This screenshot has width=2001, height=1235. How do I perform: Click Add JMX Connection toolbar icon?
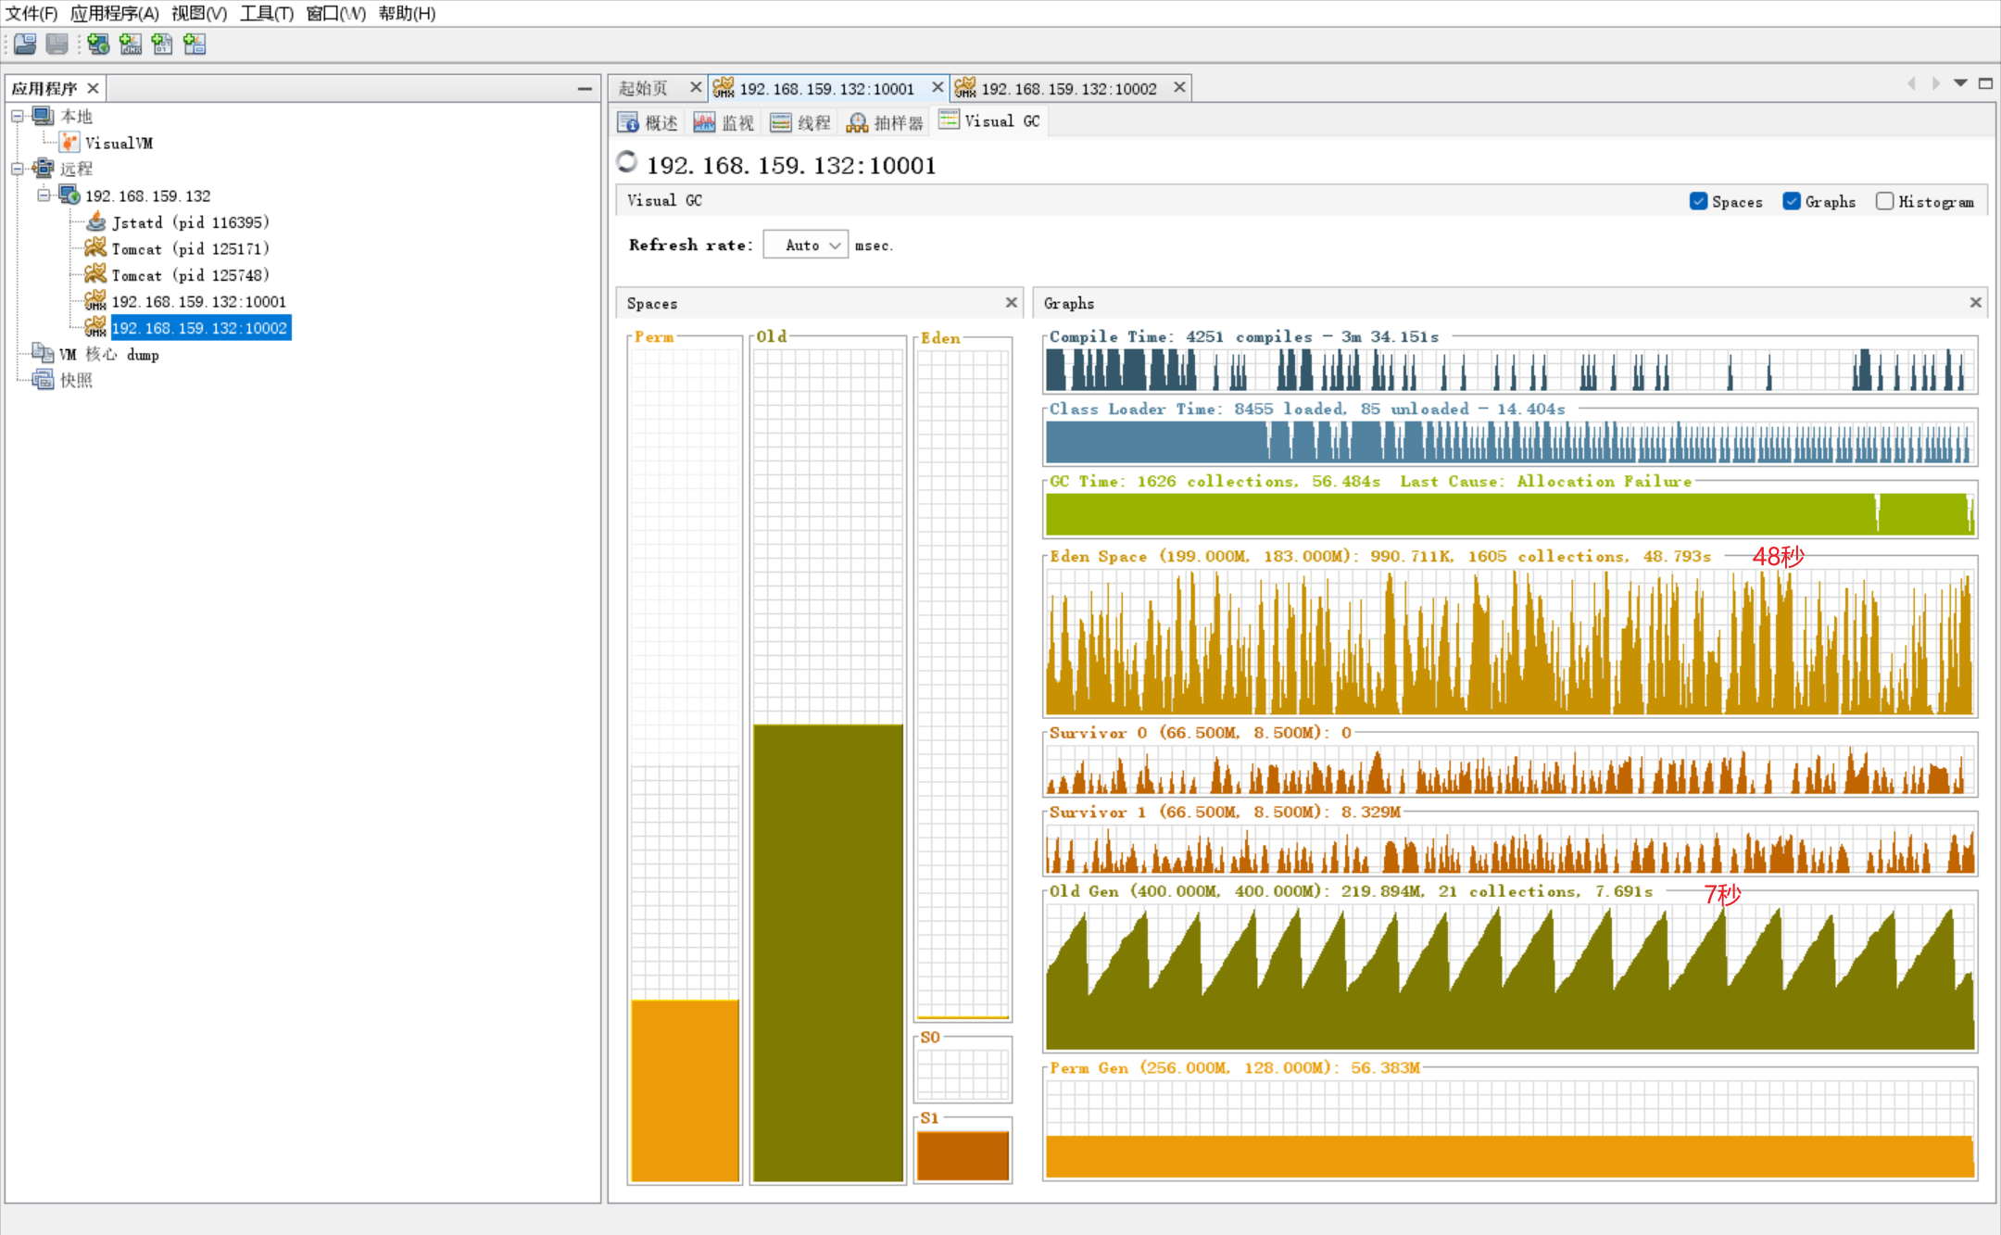[x=131, y=44]
